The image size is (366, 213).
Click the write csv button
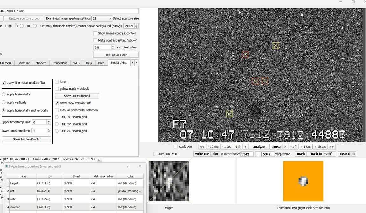[202, 154]
